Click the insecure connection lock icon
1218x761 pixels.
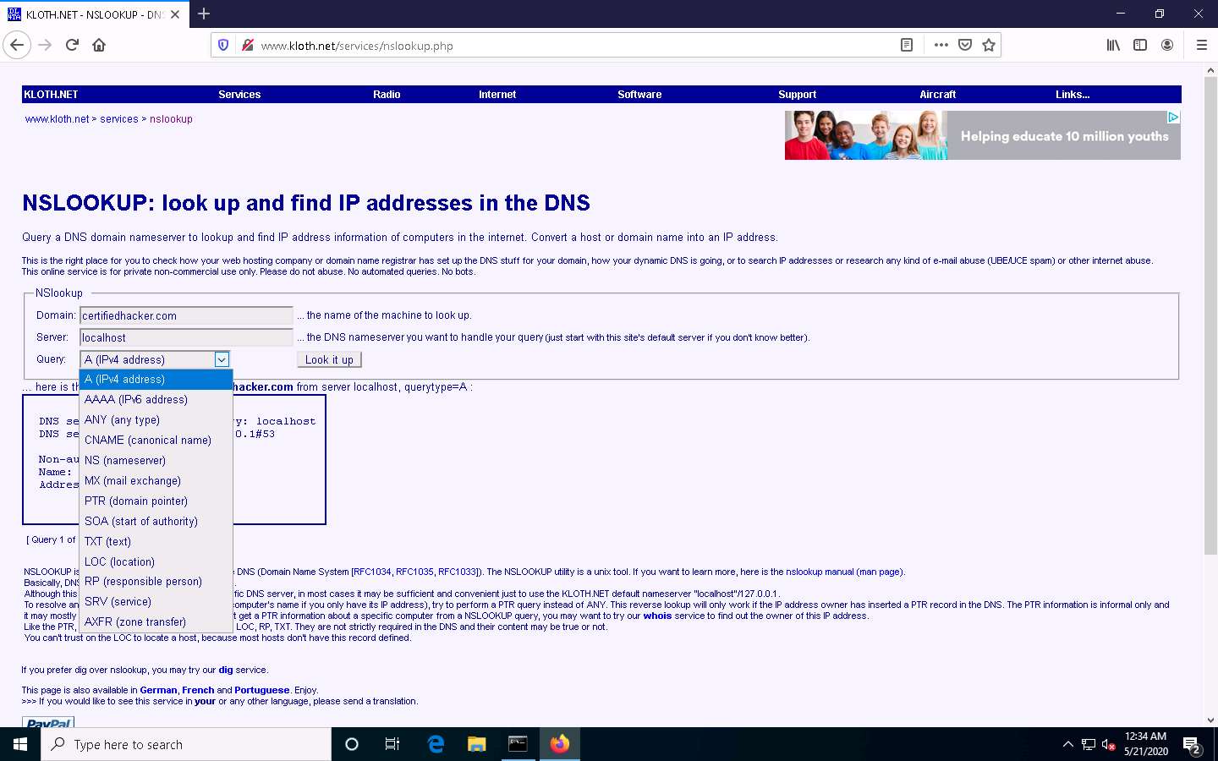coord(247,45)
